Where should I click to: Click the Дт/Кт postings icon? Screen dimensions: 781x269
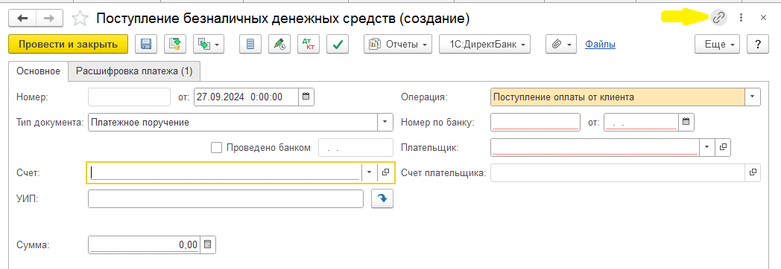point(309,44)
